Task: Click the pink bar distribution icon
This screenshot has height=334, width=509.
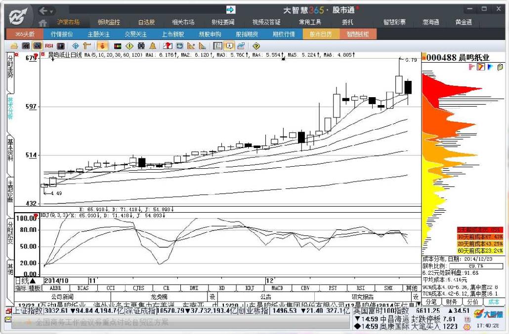Action: pos(471,67)
